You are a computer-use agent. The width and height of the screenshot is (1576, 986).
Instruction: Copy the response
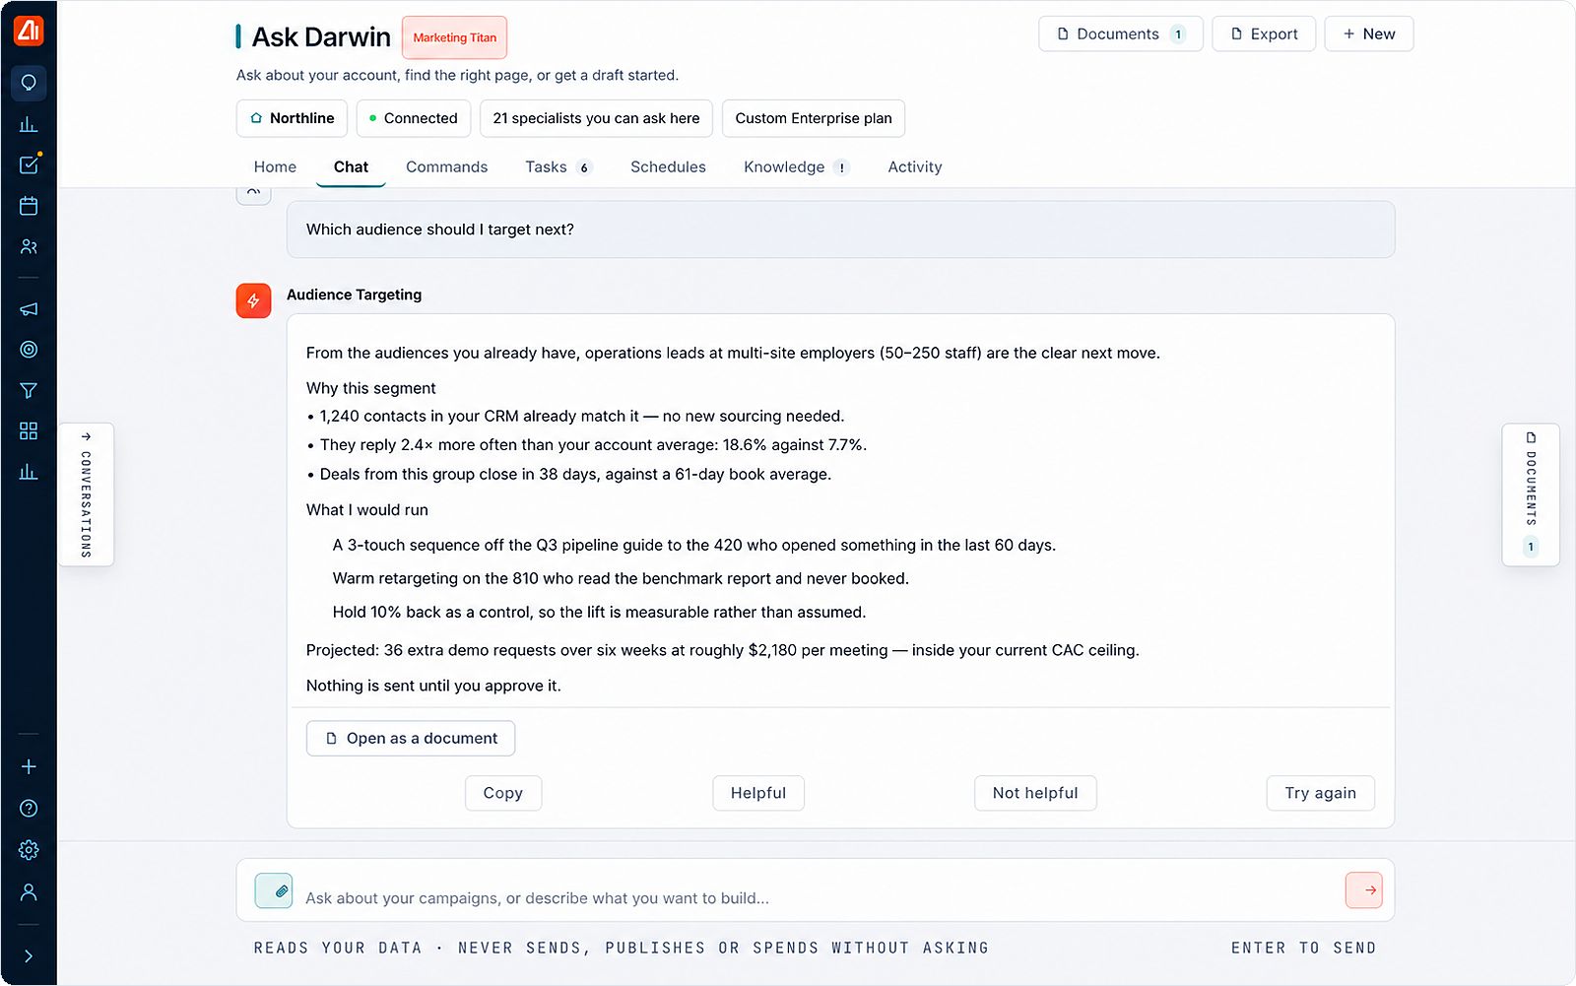pos(502,793)
